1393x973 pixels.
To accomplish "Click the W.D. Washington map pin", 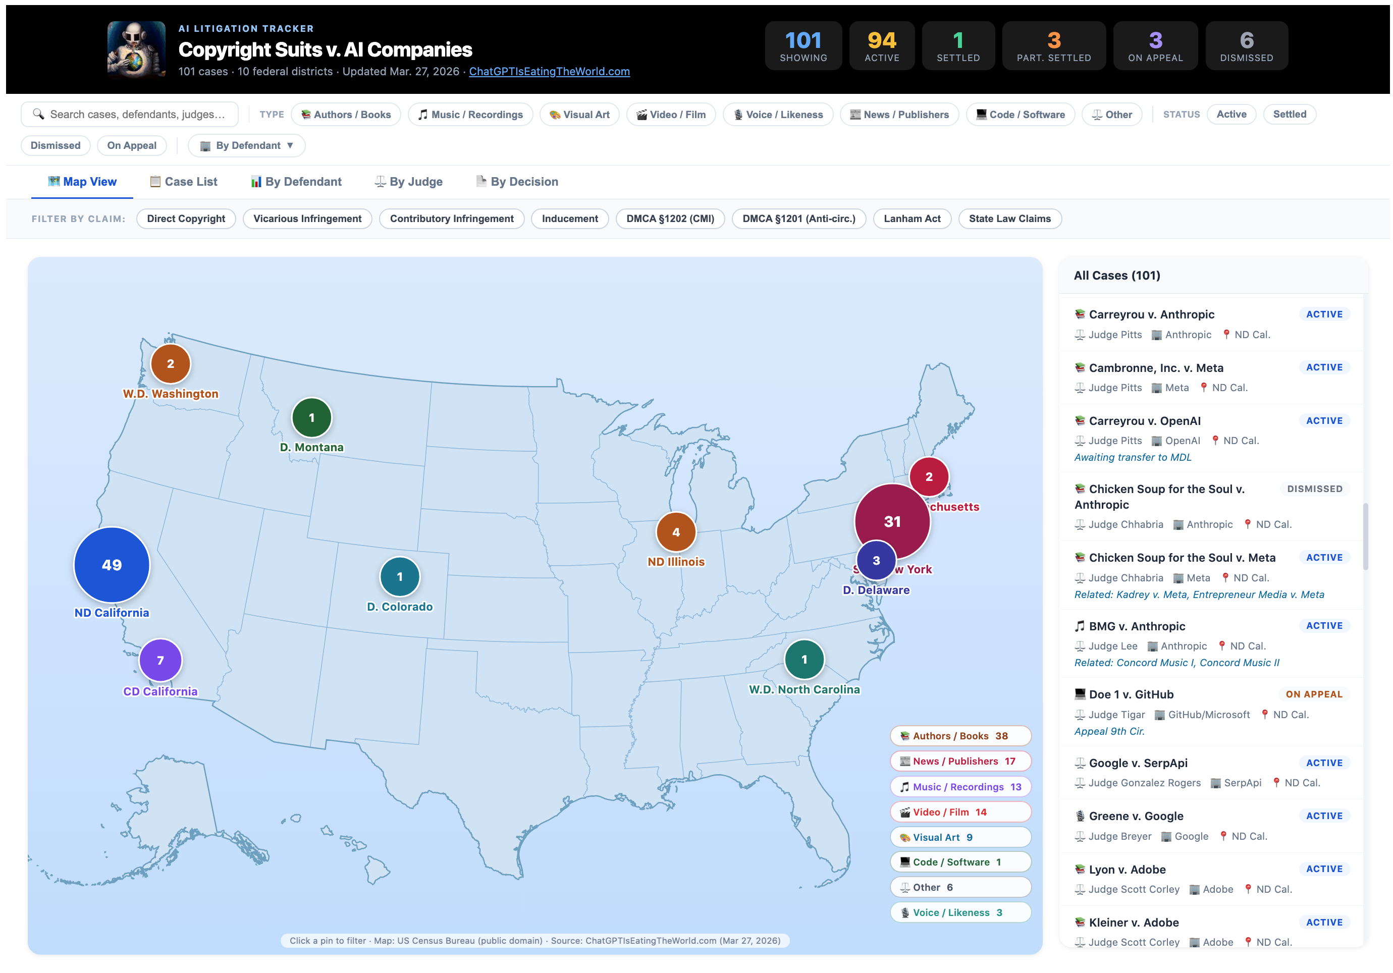I will coord(171,364).
